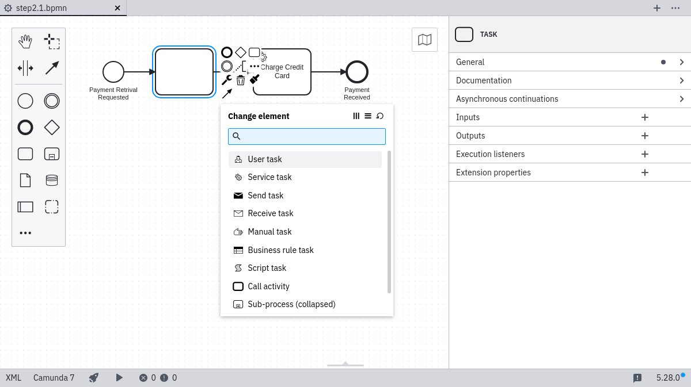The height and width of the screenshot is (387, 691).
Task: Open context pad ellipsis for more options
Action: (255, 66)
